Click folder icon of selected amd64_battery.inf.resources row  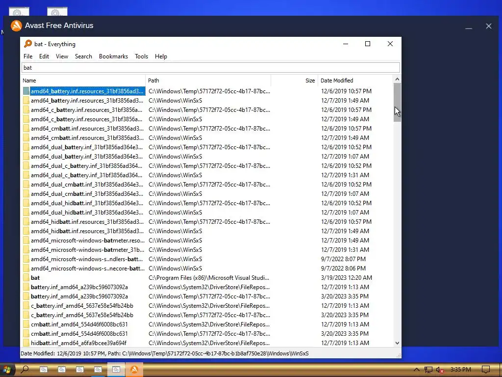(x=26, y=91)
